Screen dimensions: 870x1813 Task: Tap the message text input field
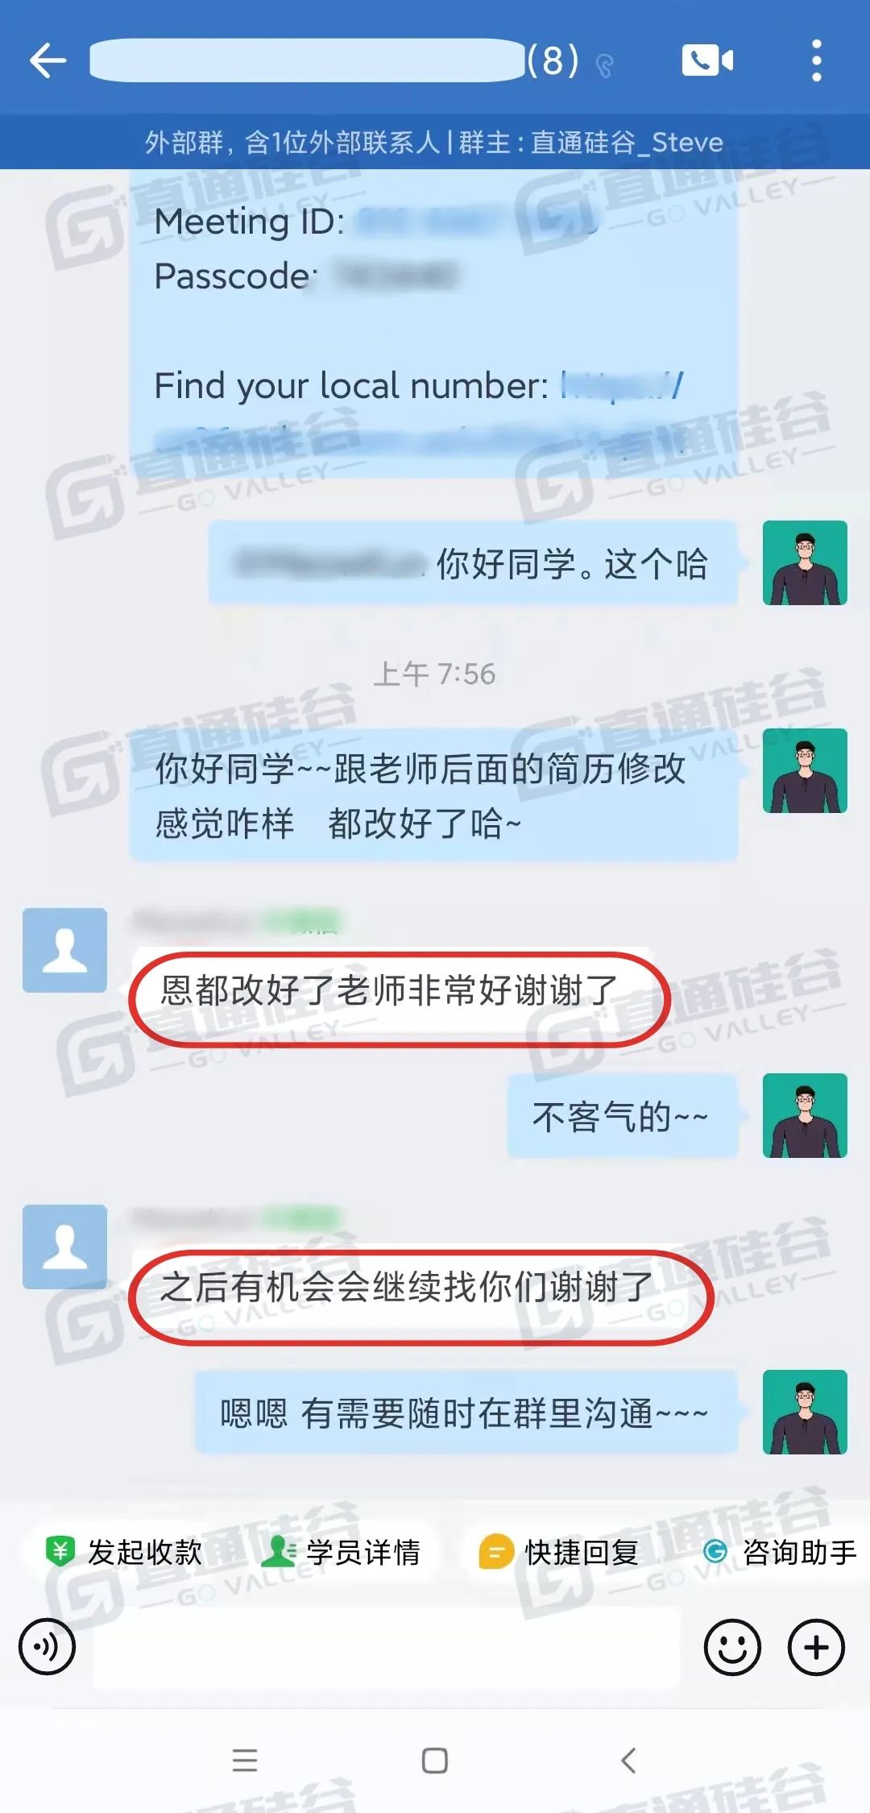[x=387, y=1647]
